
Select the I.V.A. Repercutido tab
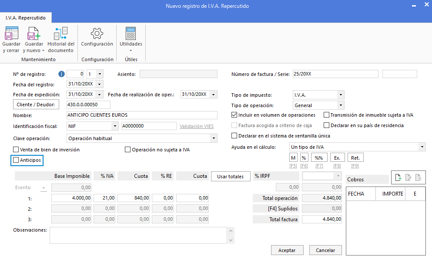coord(26,18)
